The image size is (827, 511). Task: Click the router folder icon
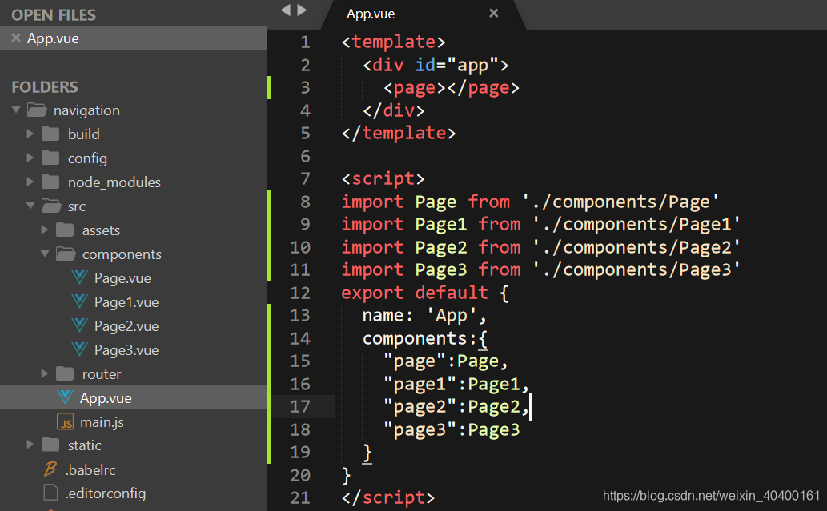[65, 373]
